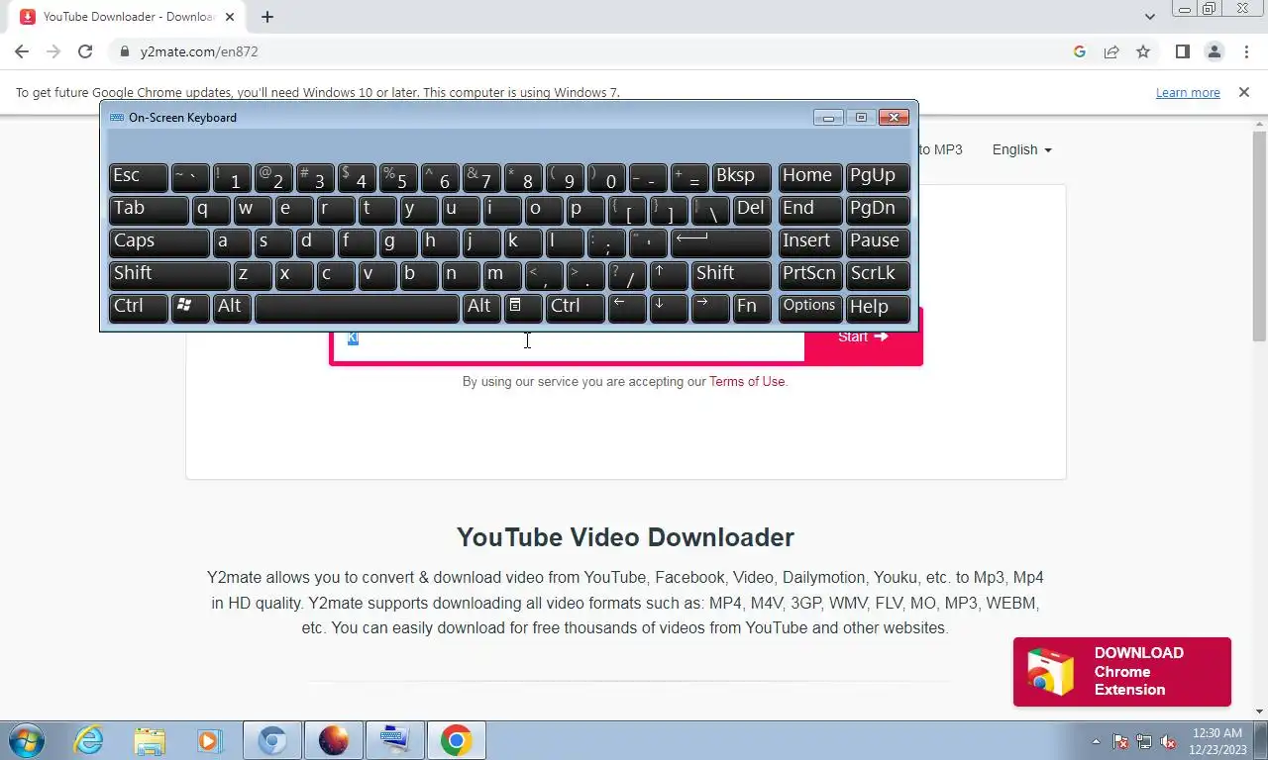Click the PrtScn key
This screenshot has width=1268, height=760.
810,275
